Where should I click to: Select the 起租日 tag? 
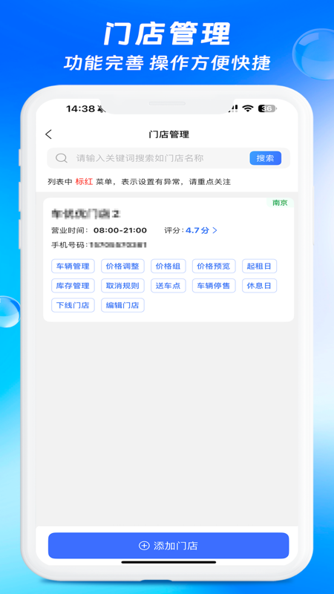coord(259,266)
